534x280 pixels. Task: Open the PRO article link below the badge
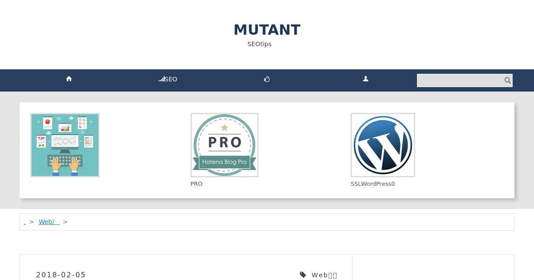[196, 184]
